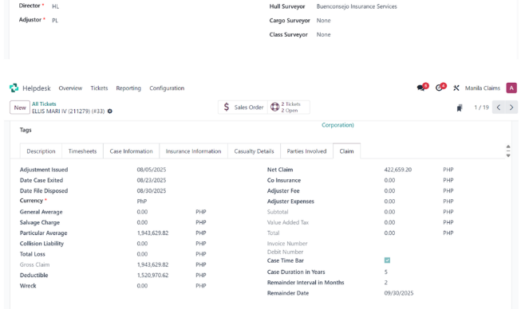Viewport: 521px width, 309px height.
Task: Click the debug tools wrench icon
Action: [x=456, y=88]
